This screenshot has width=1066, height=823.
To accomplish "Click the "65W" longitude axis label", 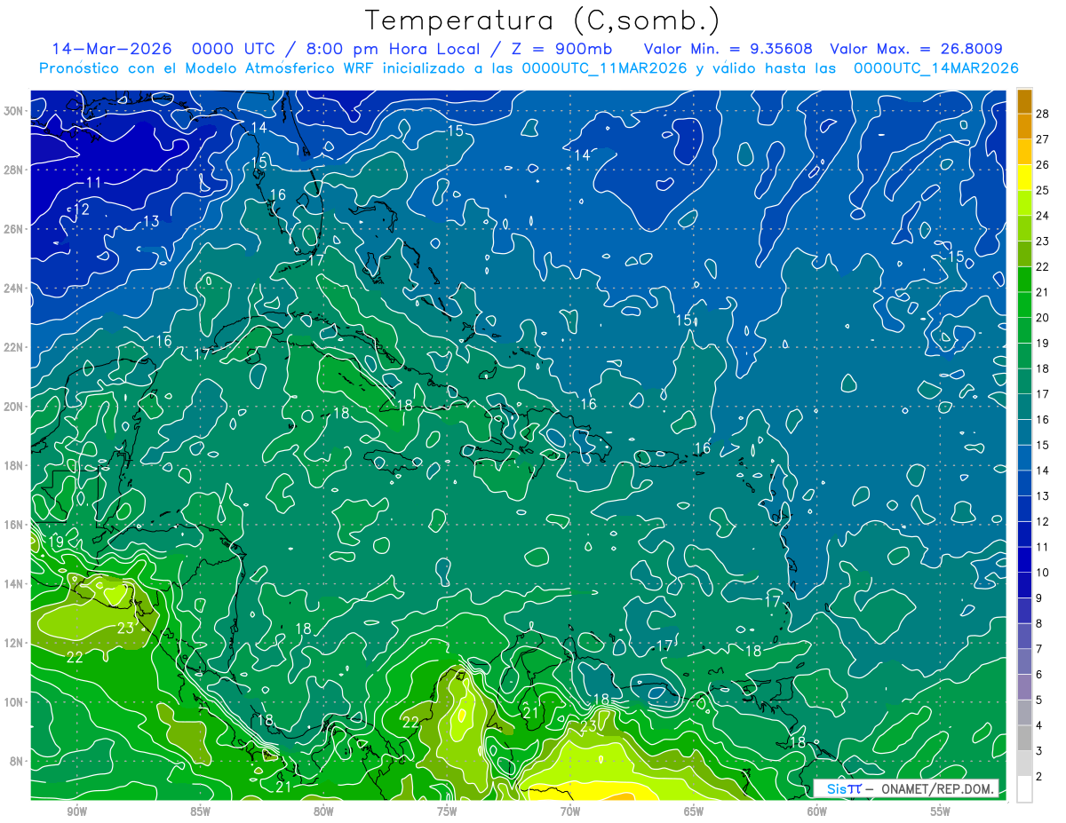I will 694,811.
